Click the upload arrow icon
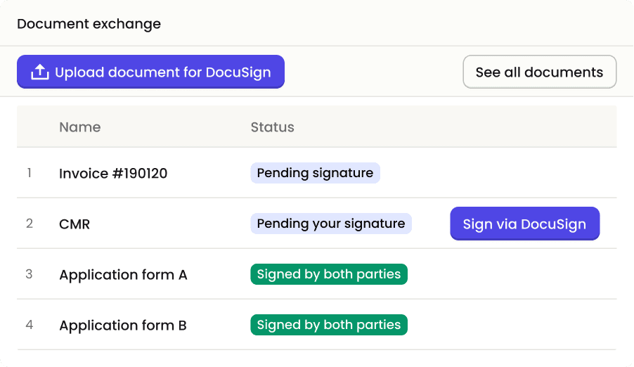Viewport: 634px width, 367px height. pos(40,72)
